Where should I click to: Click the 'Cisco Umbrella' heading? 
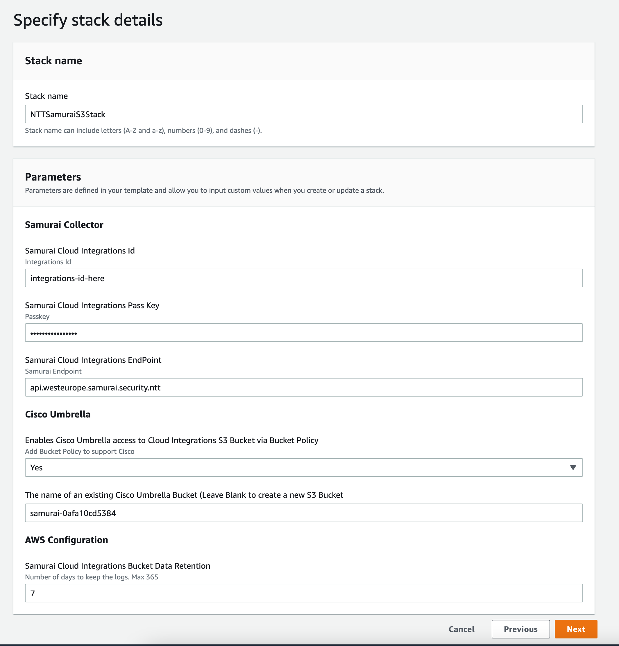click(58, 414)
